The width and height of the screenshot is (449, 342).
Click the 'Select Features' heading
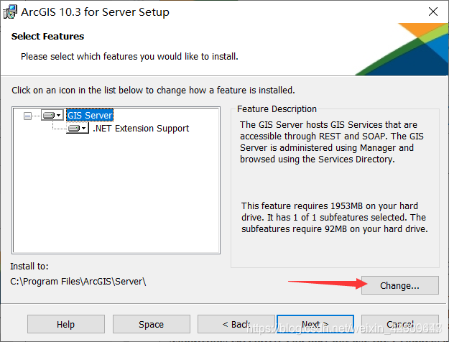point(47,37)
